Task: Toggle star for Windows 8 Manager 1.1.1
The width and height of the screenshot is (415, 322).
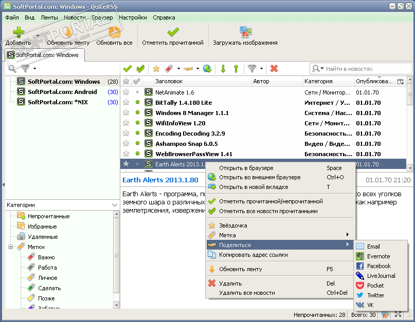Action: coord(126,113)
